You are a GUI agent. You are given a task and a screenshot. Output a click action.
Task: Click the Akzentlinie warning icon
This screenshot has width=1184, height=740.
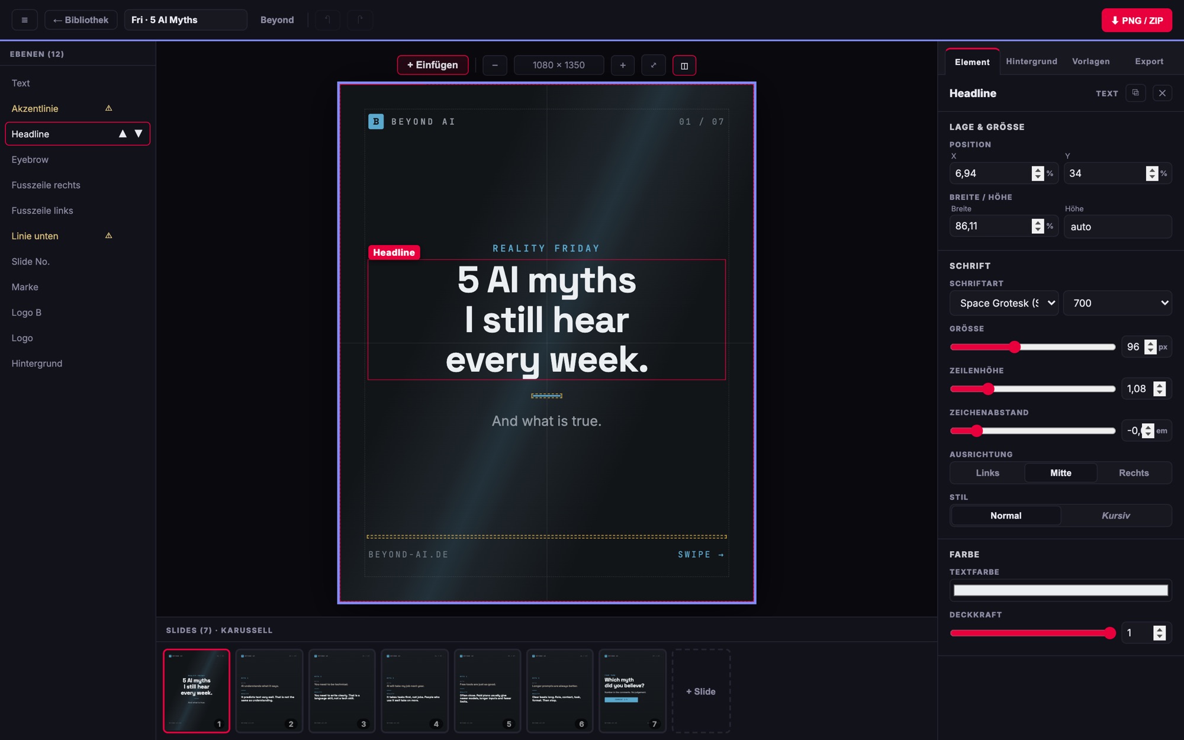108,108
